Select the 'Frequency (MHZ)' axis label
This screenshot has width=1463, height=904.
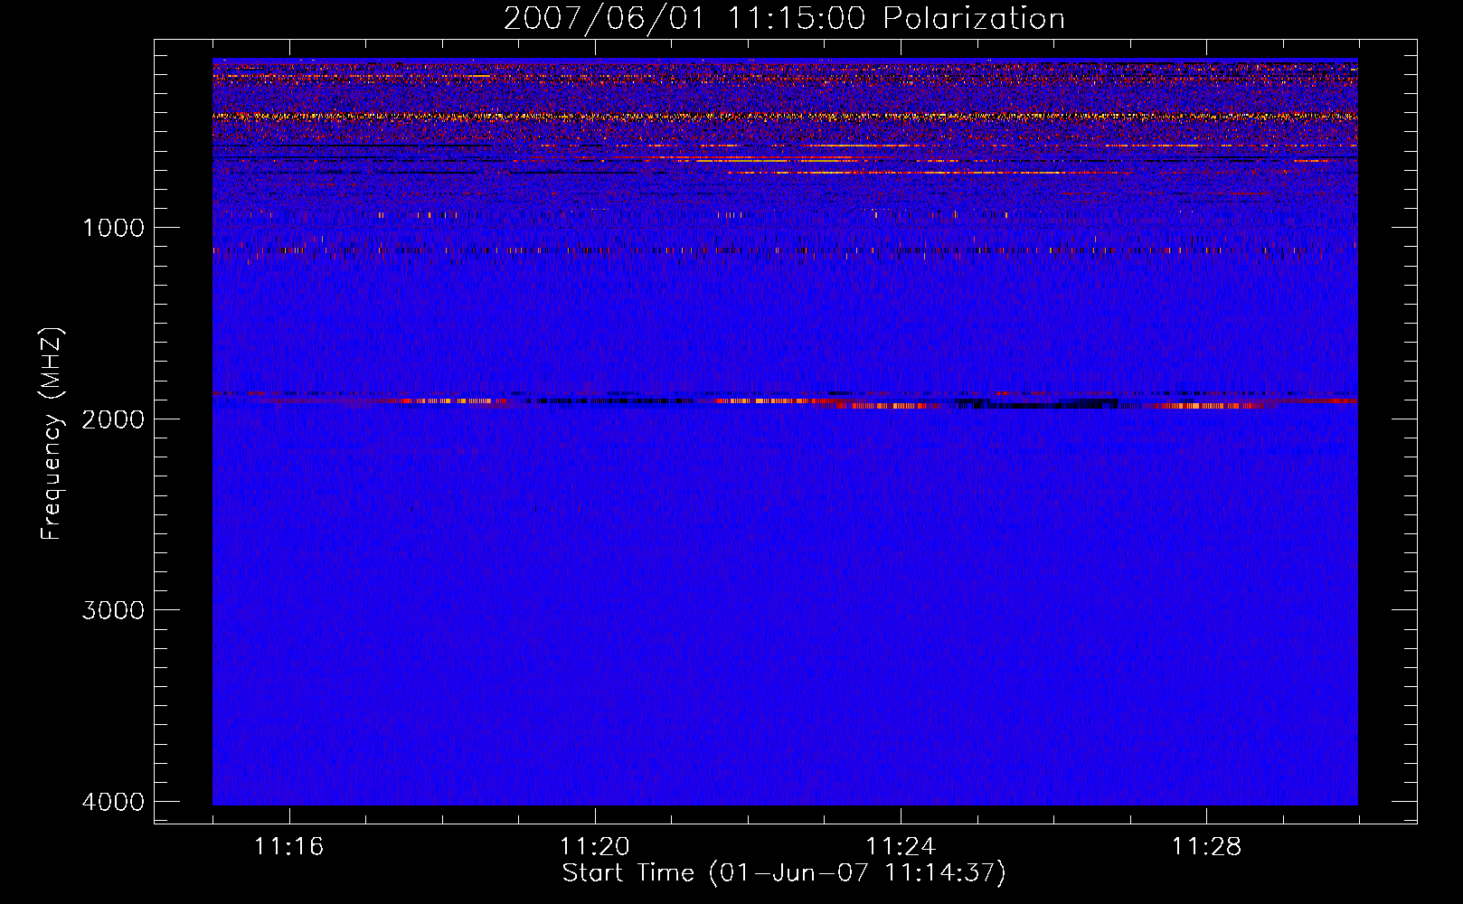(x=52, y=434)
